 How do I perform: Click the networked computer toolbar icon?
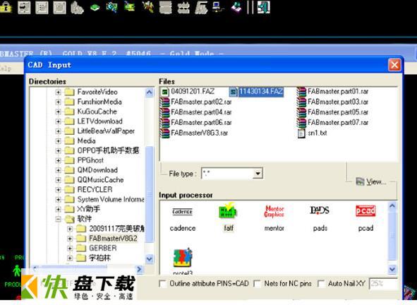(219, 7)
